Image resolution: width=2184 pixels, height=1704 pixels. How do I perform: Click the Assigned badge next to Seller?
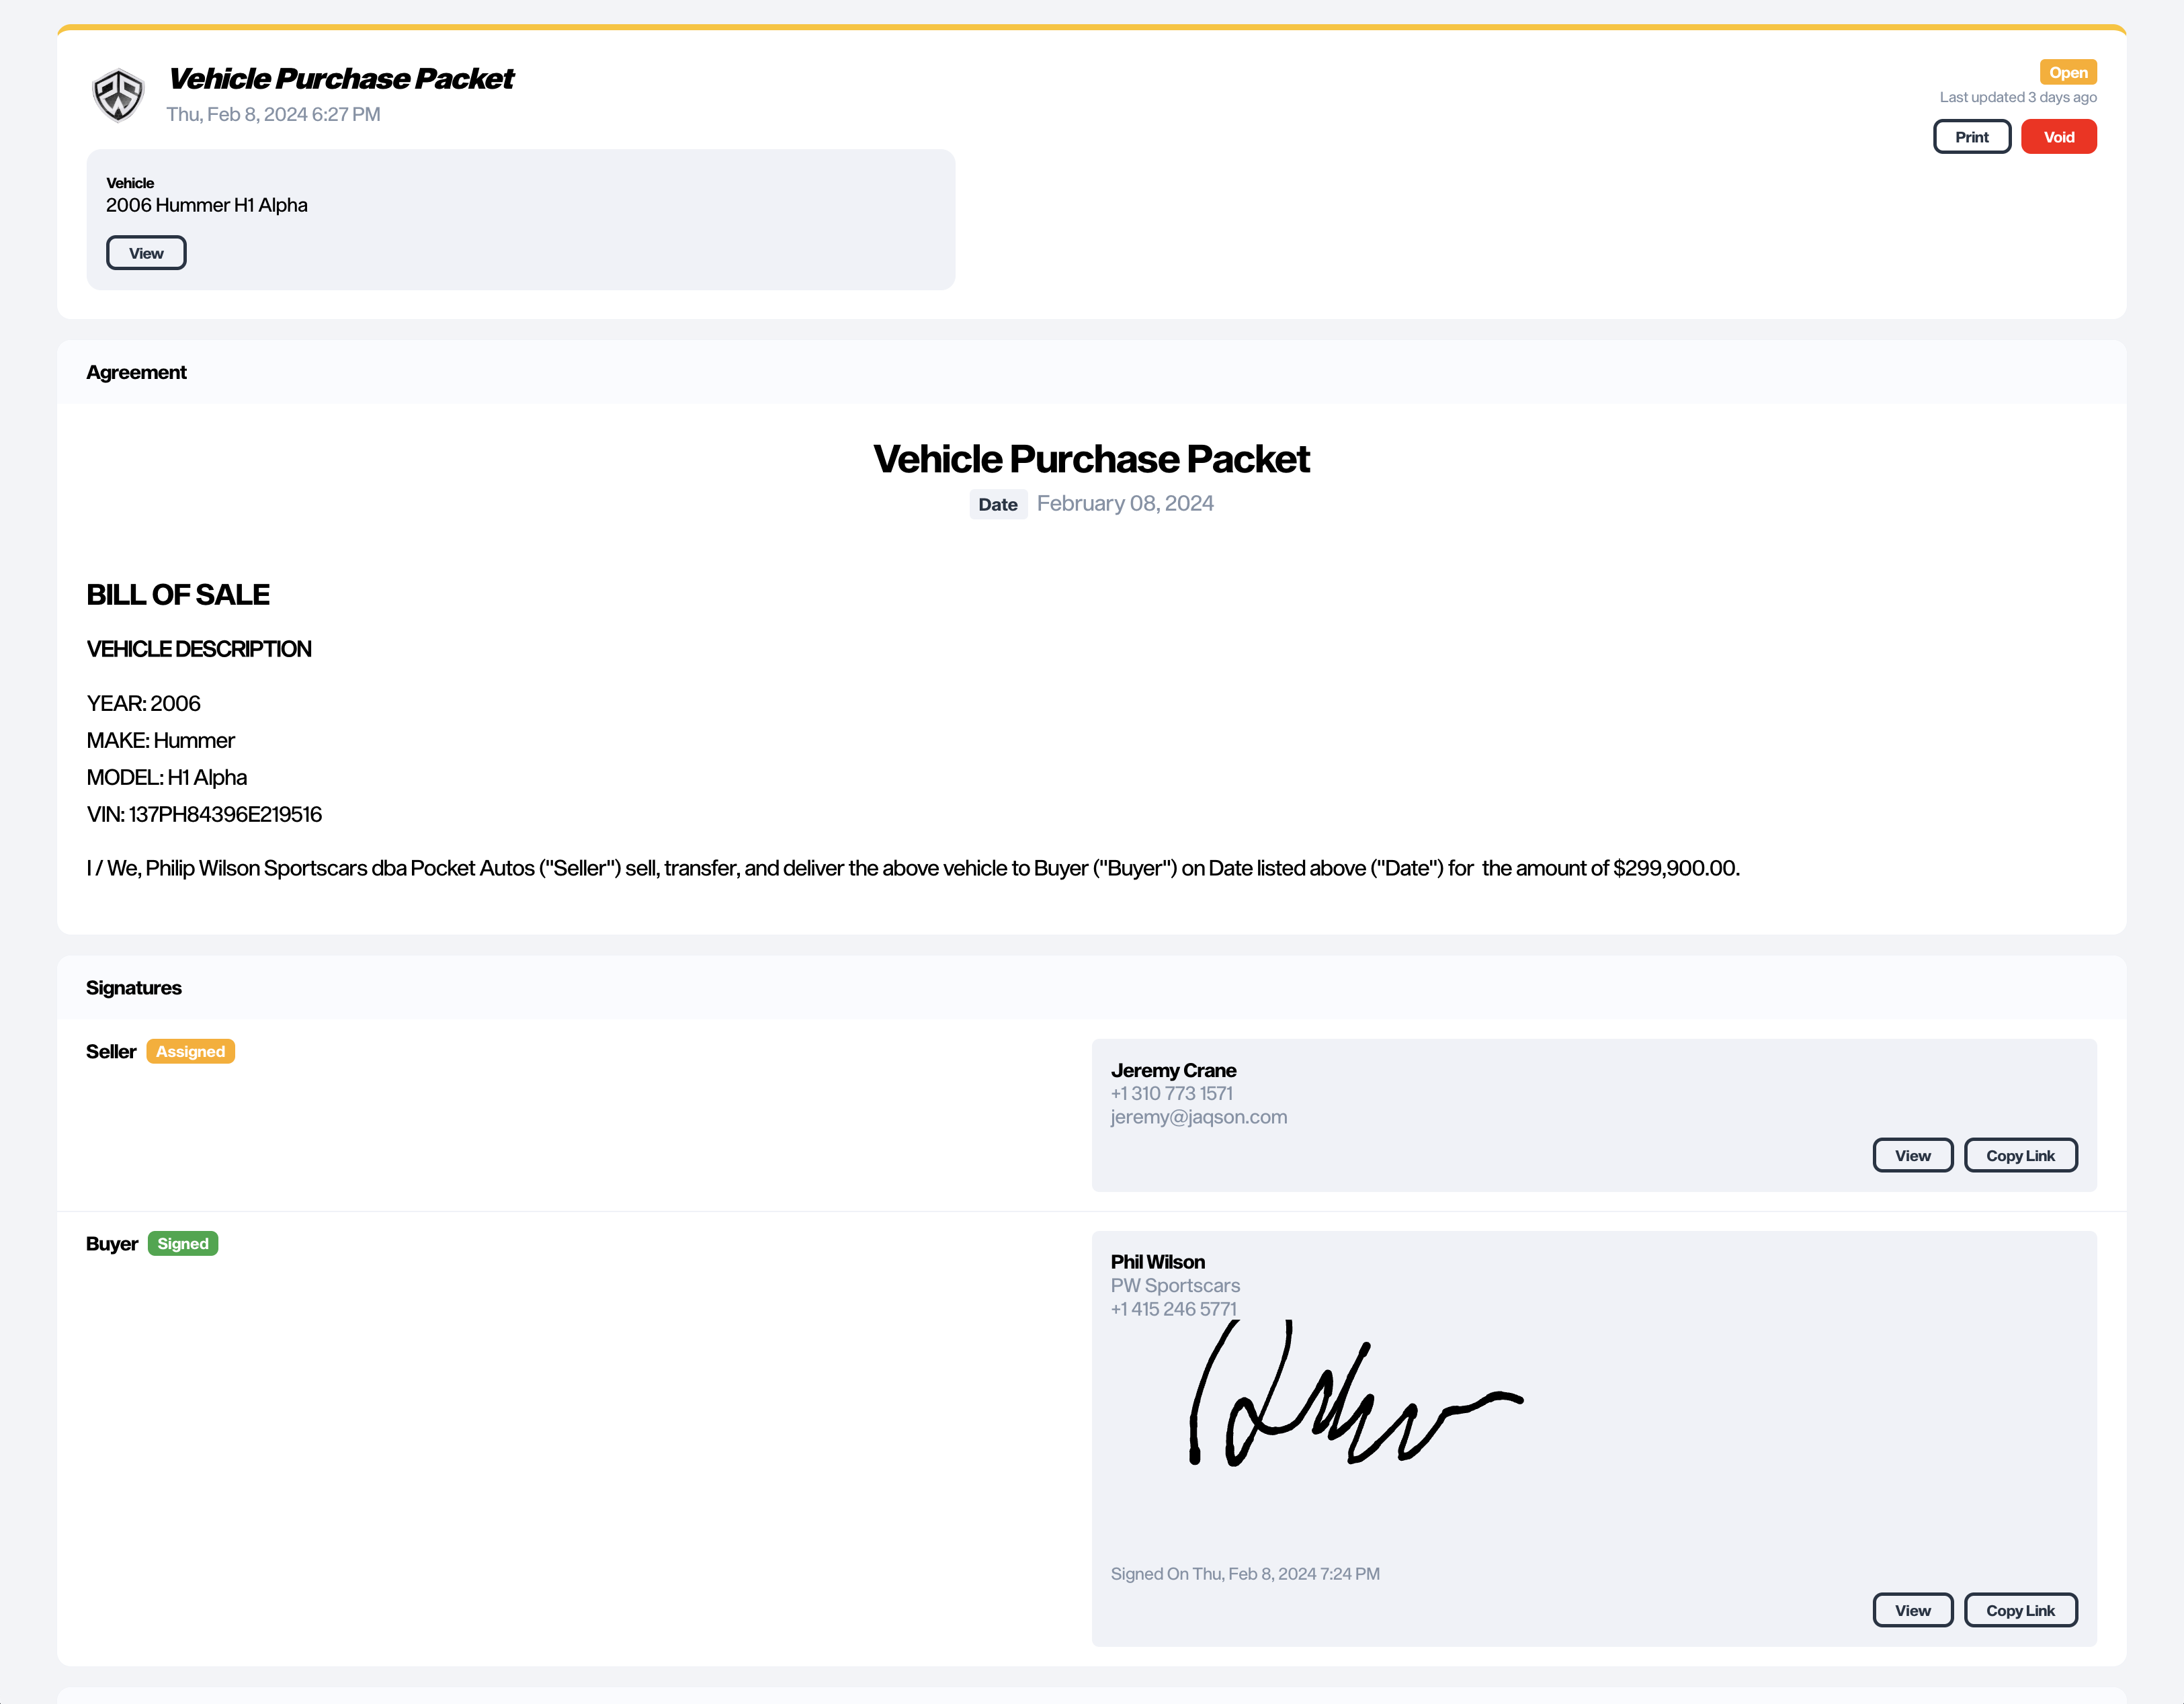(x=190, y=1051)
